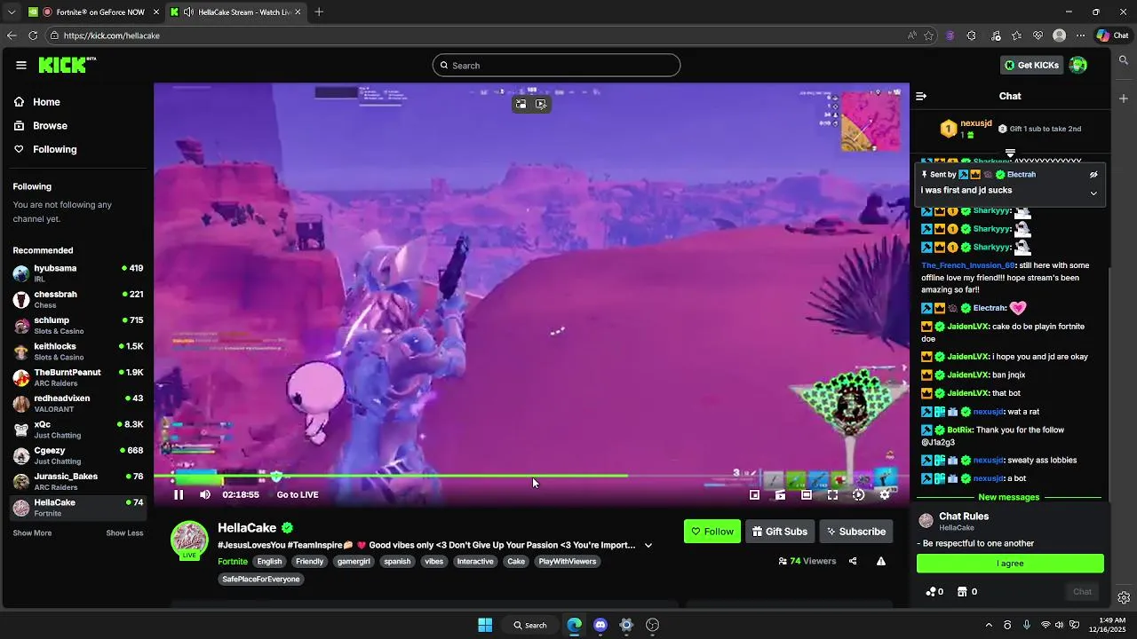Open a new browser tab
This screenshot has width=1137, height=639.
coord(319,12)
